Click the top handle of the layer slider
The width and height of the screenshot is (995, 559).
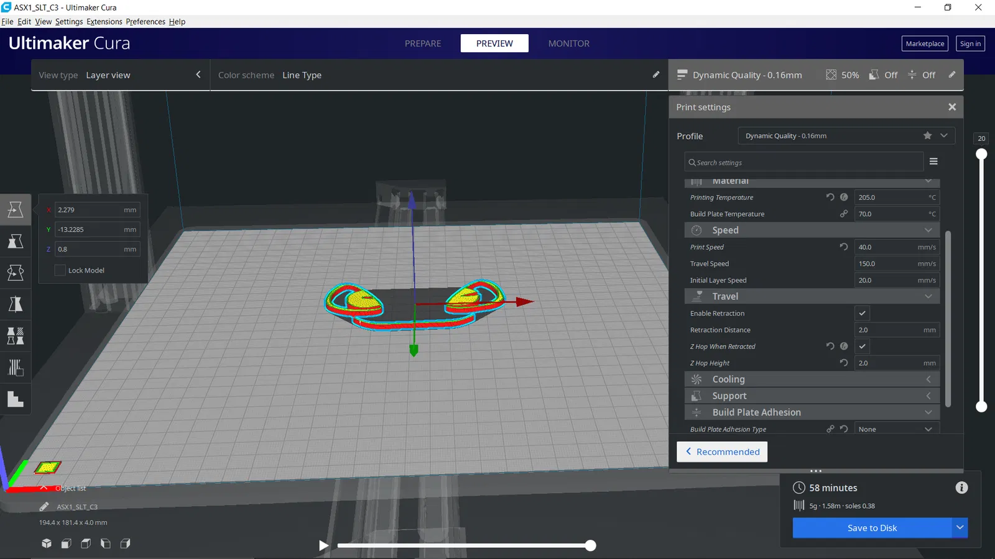tap(981, 154)
